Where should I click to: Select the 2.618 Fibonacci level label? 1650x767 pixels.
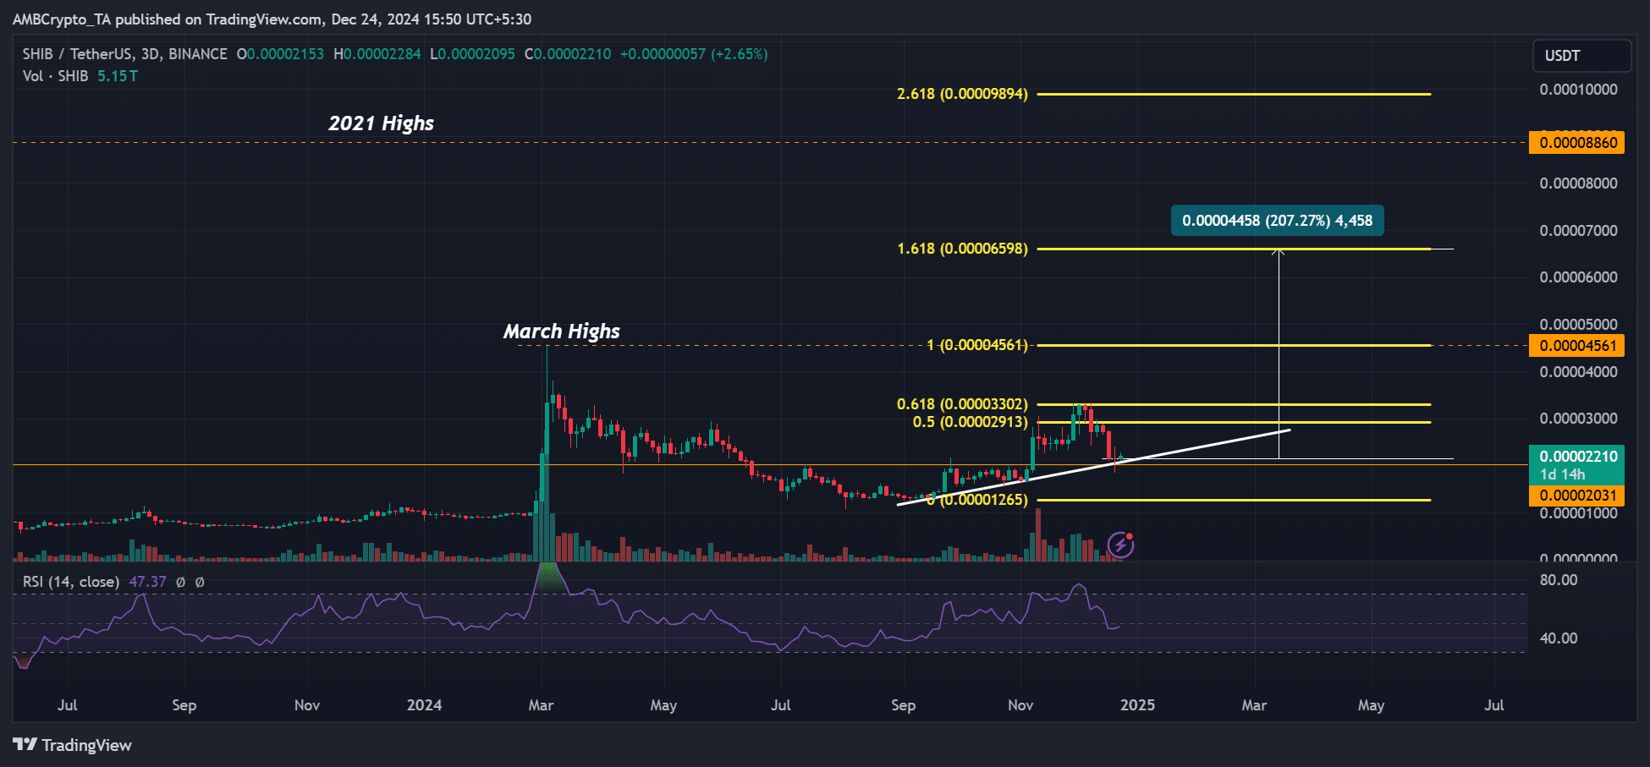pyautogui.click(x=962, y=94)
